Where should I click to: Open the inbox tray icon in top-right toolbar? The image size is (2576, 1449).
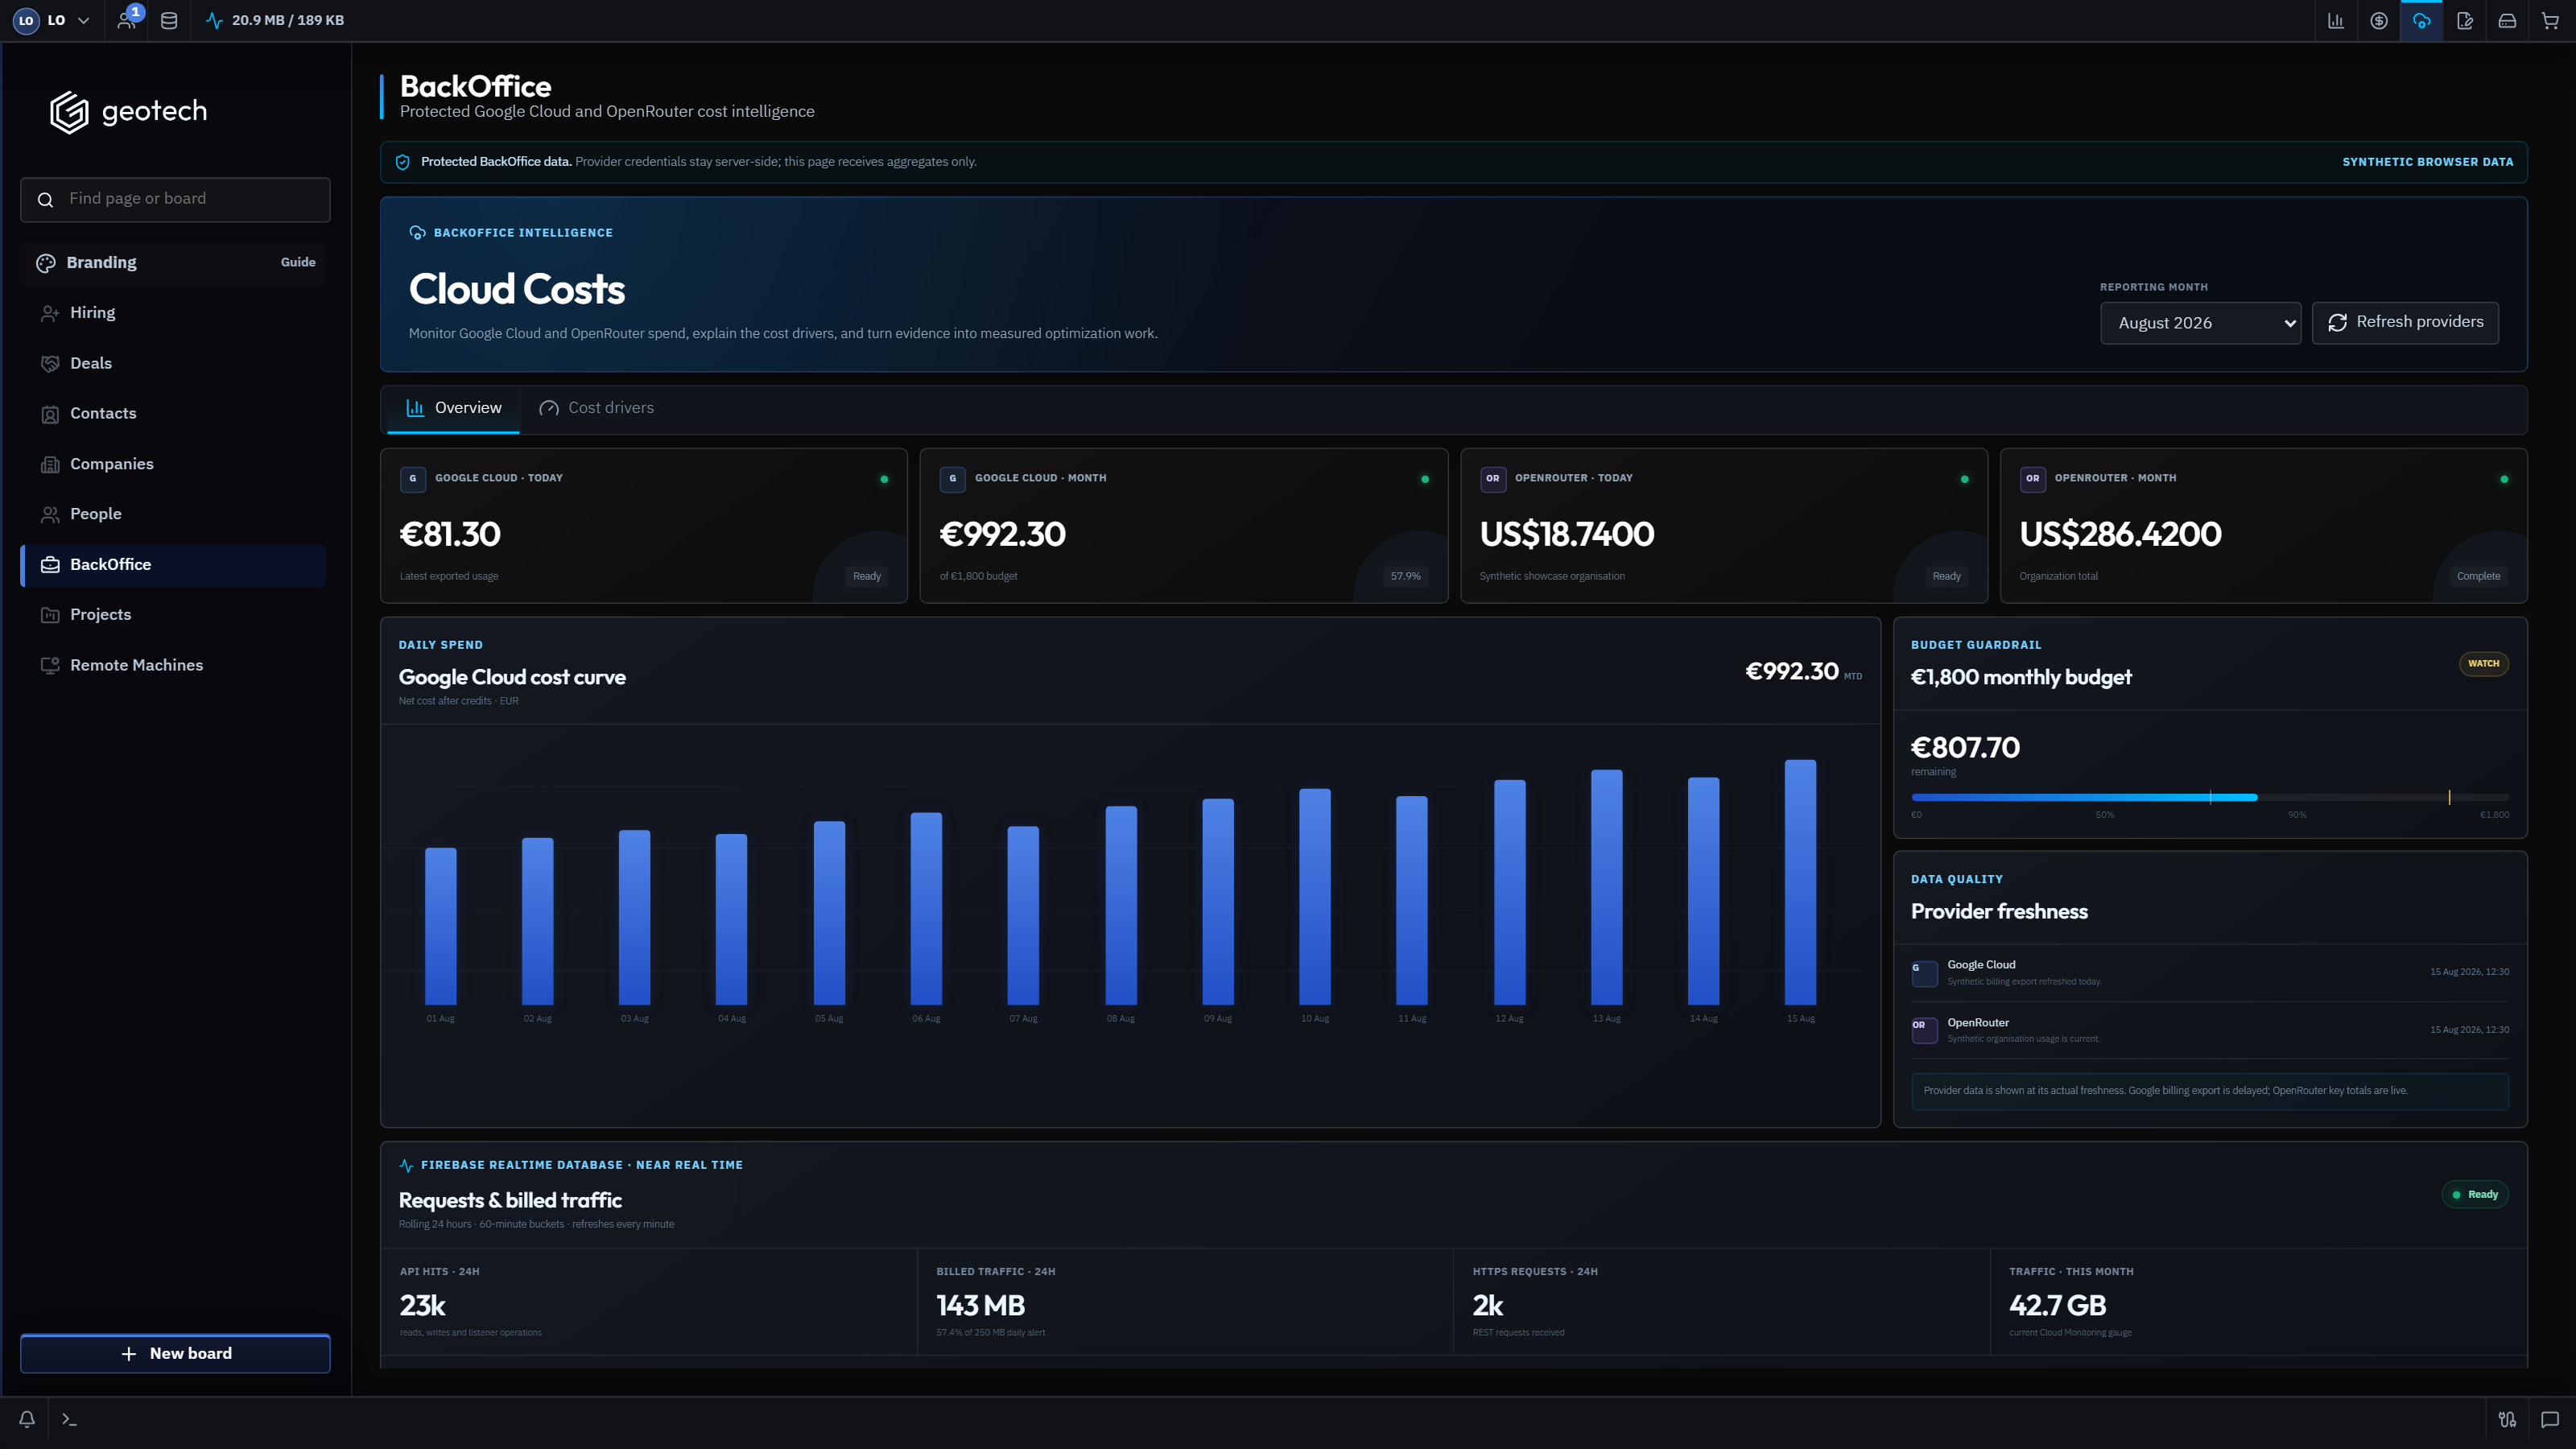click(x=2507, y=20)
